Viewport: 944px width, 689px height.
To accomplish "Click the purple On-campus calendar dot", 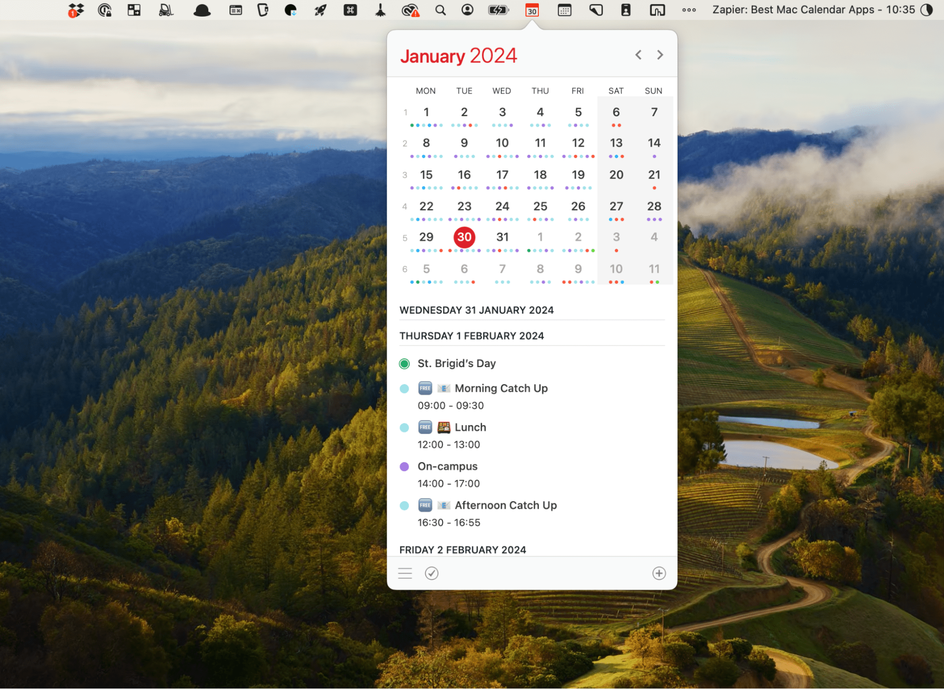I will (404, 467).
